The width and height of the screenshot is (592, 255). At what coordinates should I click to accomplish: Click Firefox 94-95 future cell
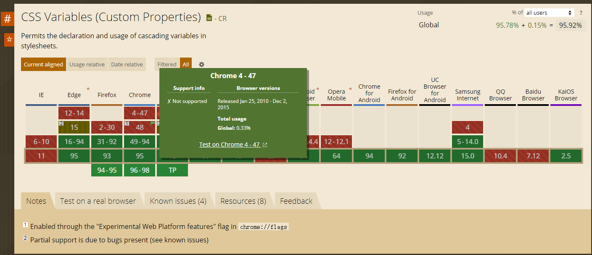coord(107,170)
